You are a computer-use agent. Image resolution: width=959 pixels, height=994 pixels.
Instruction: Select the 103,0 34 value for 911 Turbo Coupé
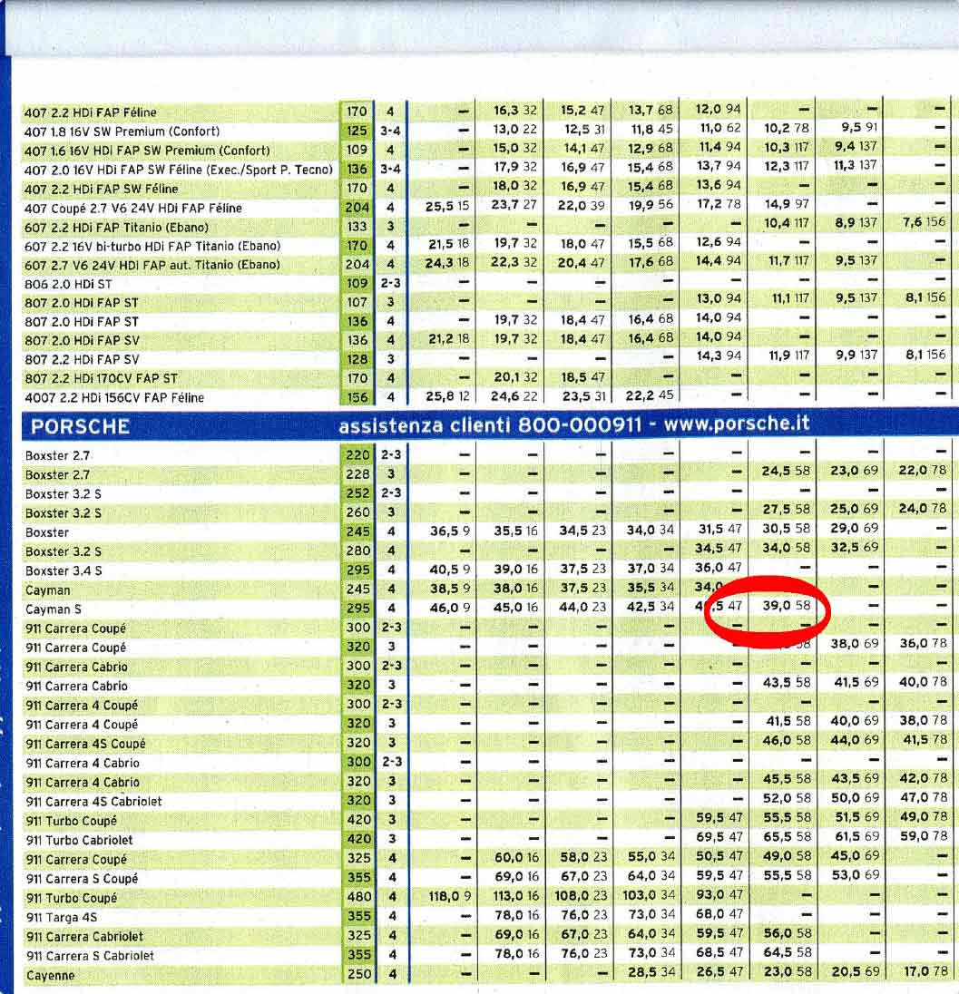pyautogui.click(x=648, y=895)
